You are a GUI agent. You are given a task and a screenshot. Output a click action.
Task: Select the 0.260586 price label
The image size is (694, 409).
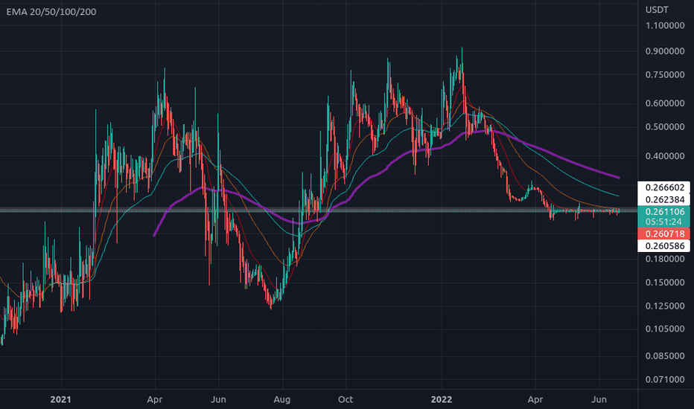(664, 246)
